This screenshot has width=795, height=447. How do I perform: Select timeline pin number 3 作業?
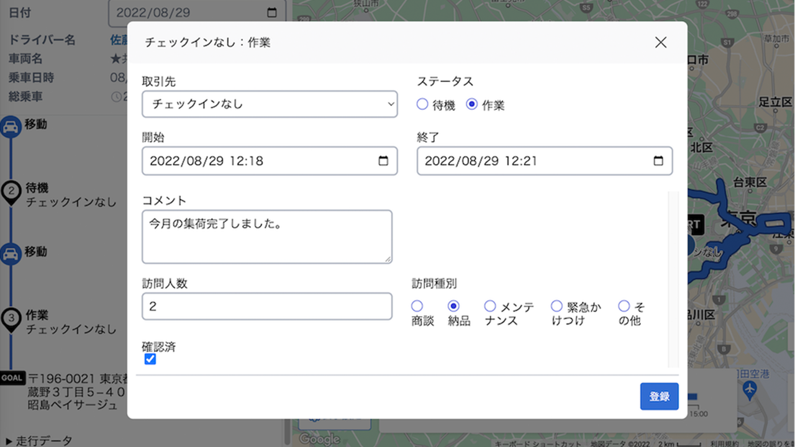pyautogui.click(x=11, y=319)
